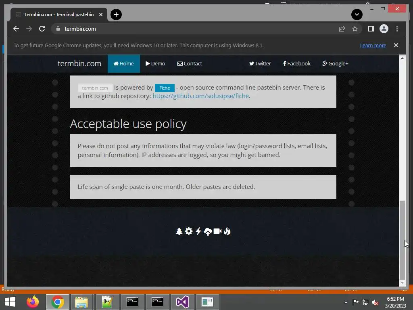Dismiss the Chrome update notification bar

[x=396, y=45]
